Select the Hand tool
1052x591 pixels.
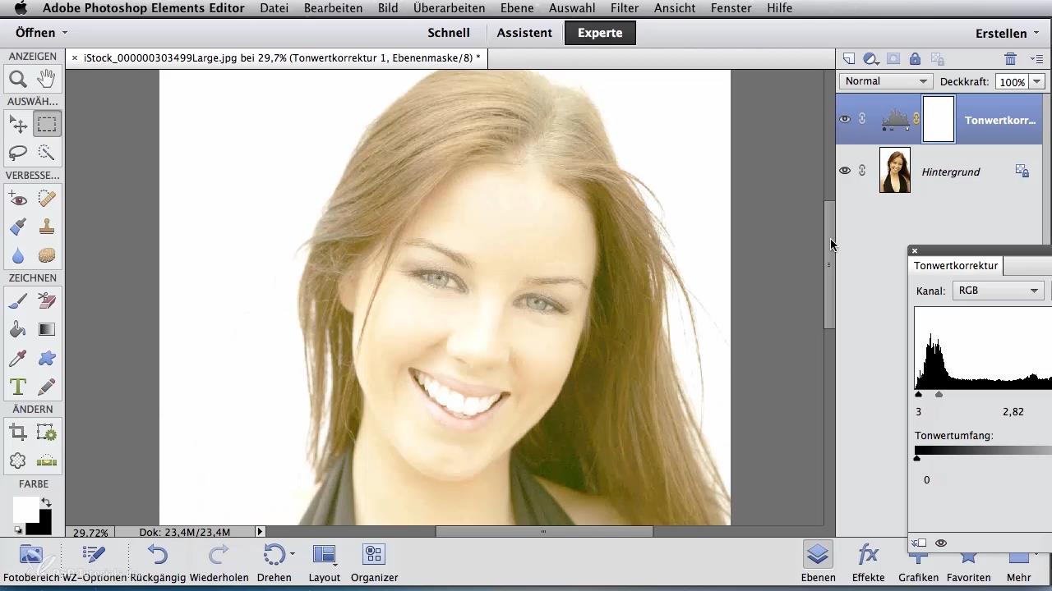tap(47, 79)
